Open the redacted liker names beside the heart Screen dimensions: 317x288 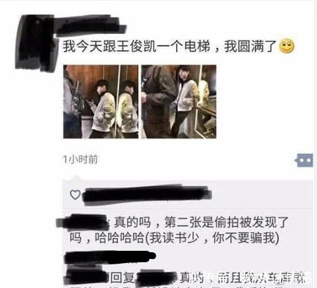point(147,195)
